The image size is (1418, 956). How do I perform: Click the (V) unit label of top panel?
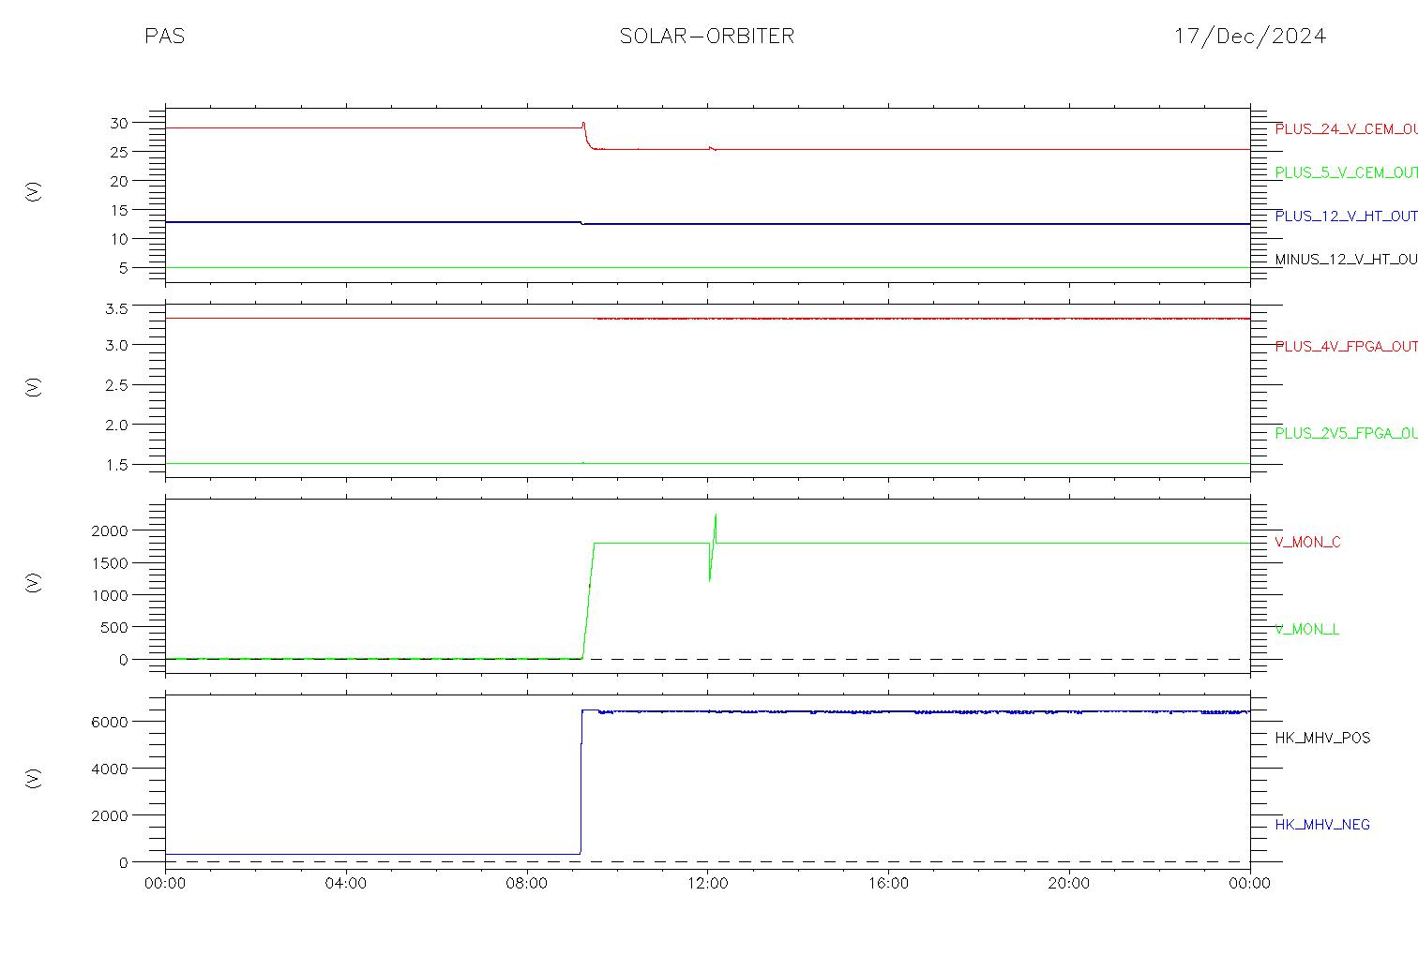point(34,192)
